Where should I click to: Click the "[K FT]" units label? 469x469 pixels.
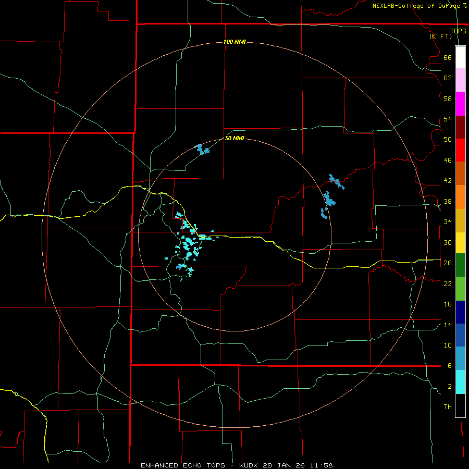440,36
